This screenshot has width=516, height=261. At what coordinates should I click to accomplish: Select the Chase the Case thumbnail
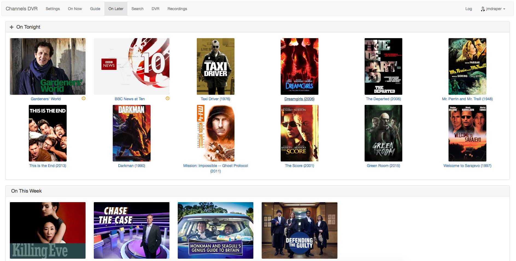[131, 230]
